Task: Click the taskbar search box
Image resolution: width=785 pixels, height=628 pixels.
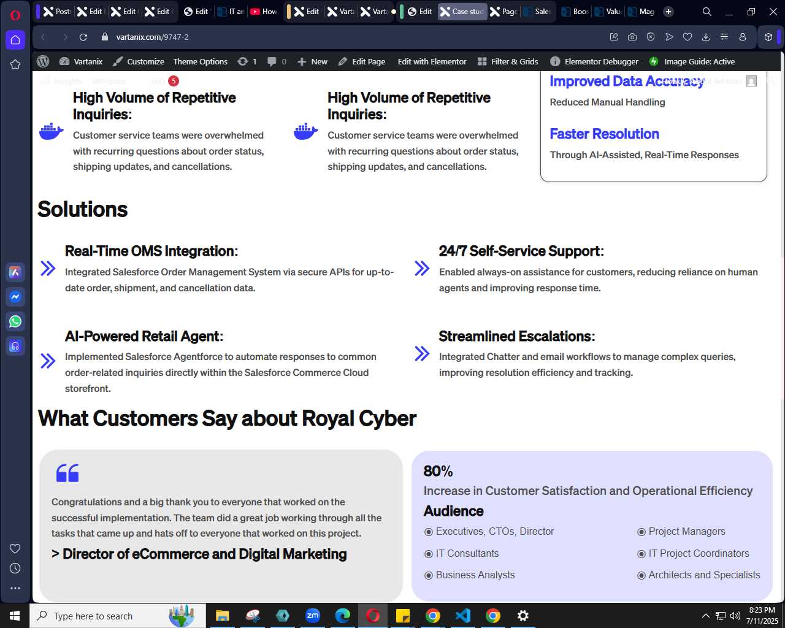Action: (118, 616)
